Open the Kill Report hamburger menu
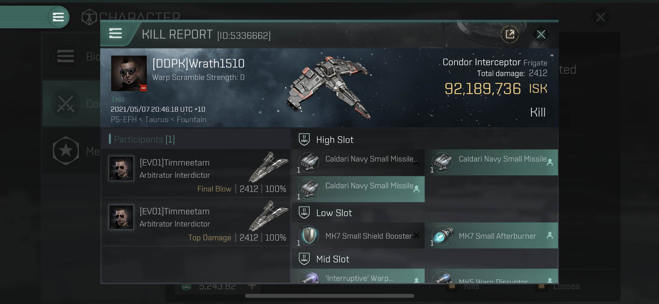 point(115,34)
